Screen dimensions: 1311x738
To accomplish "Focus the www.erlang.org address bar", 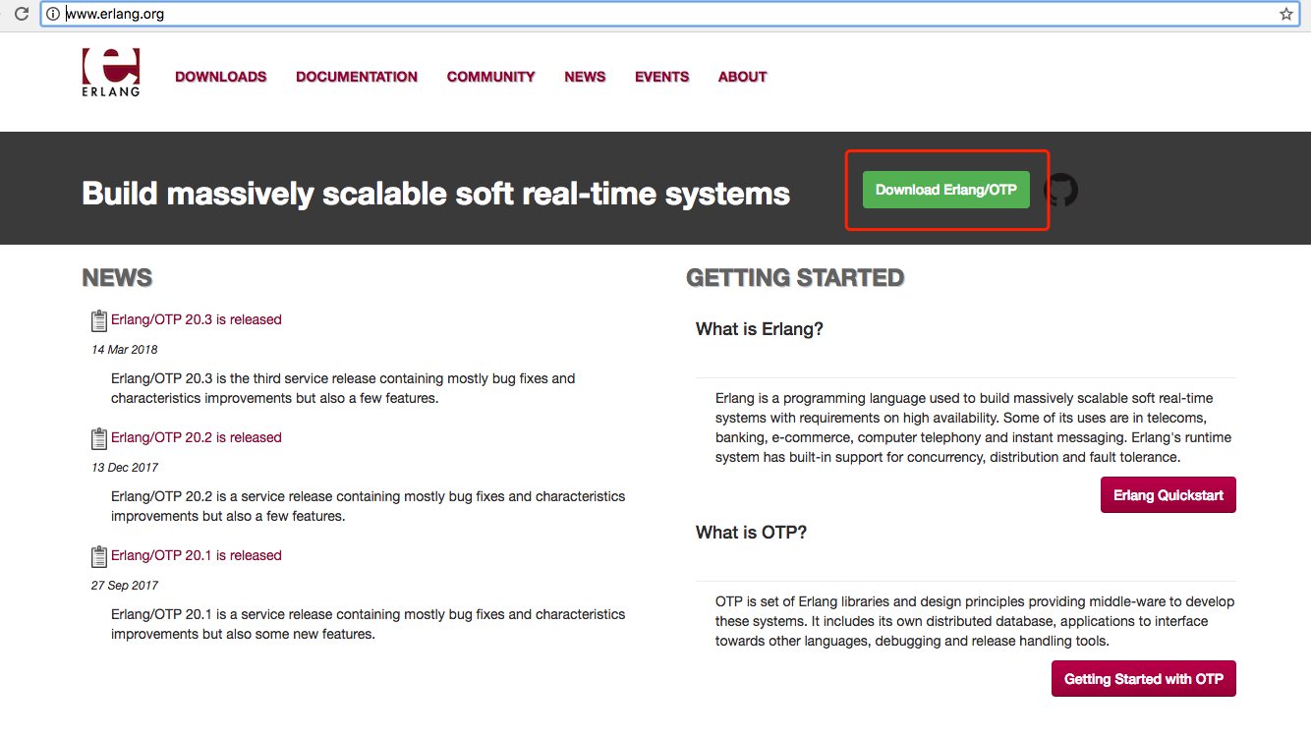I will (671, 14).
